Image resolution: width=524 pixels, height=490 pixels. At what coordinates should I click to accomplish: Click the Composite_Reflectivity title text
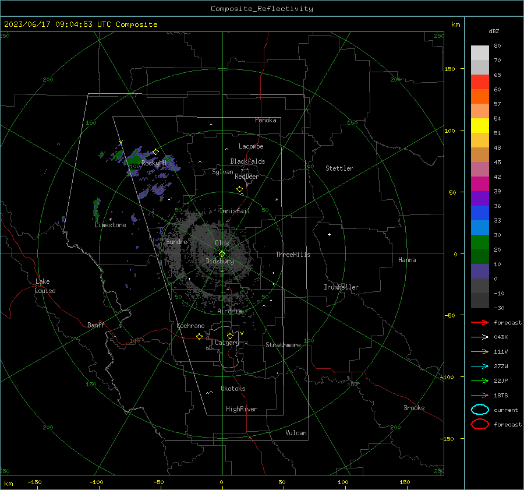[261, 9]
